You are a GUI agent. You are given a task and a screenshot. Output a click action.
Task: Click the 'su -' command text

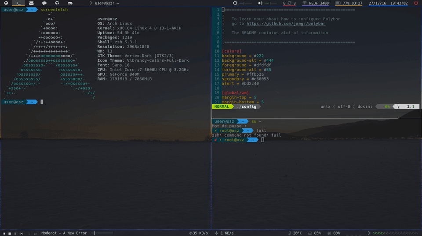click(x=256, y=121)
